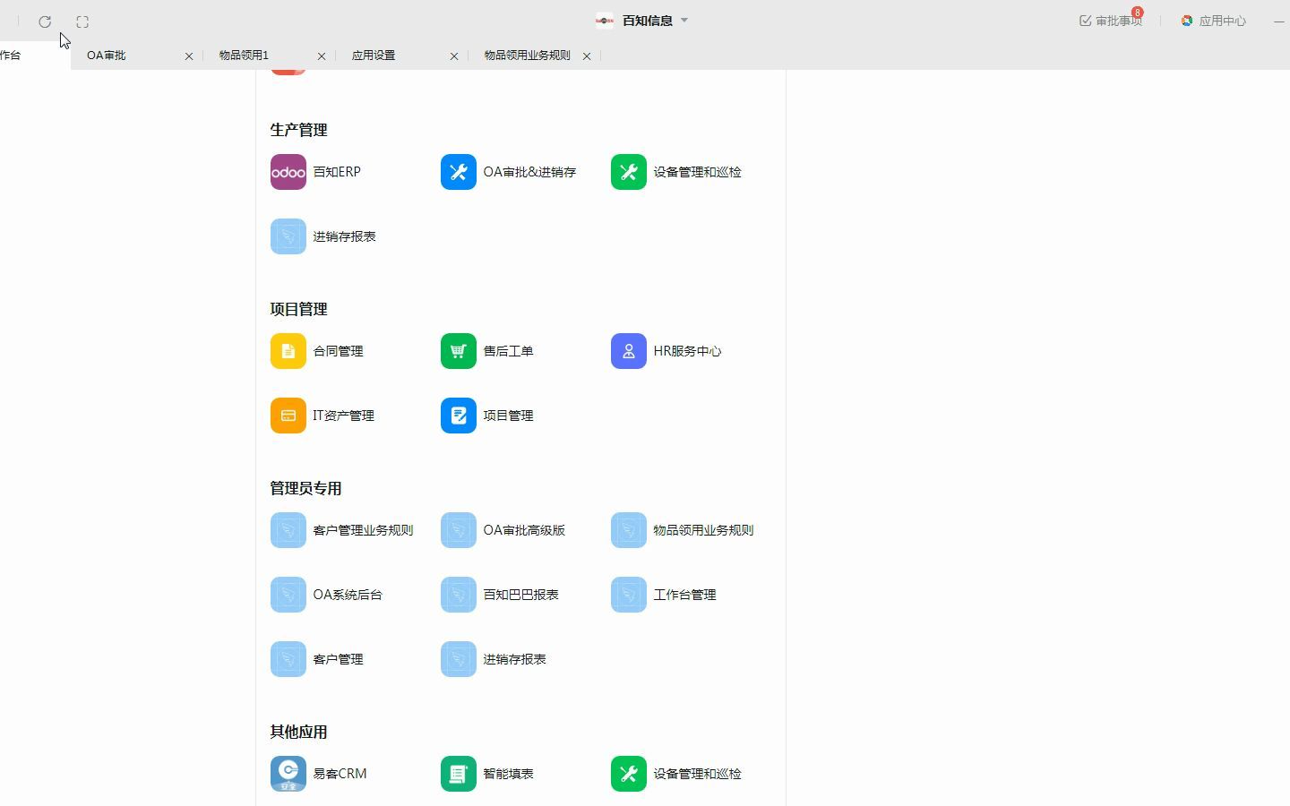This screenshot has width=1290, height=806.
Task: Switch to the OA审批 tab
Action: [x=107, y=56]
